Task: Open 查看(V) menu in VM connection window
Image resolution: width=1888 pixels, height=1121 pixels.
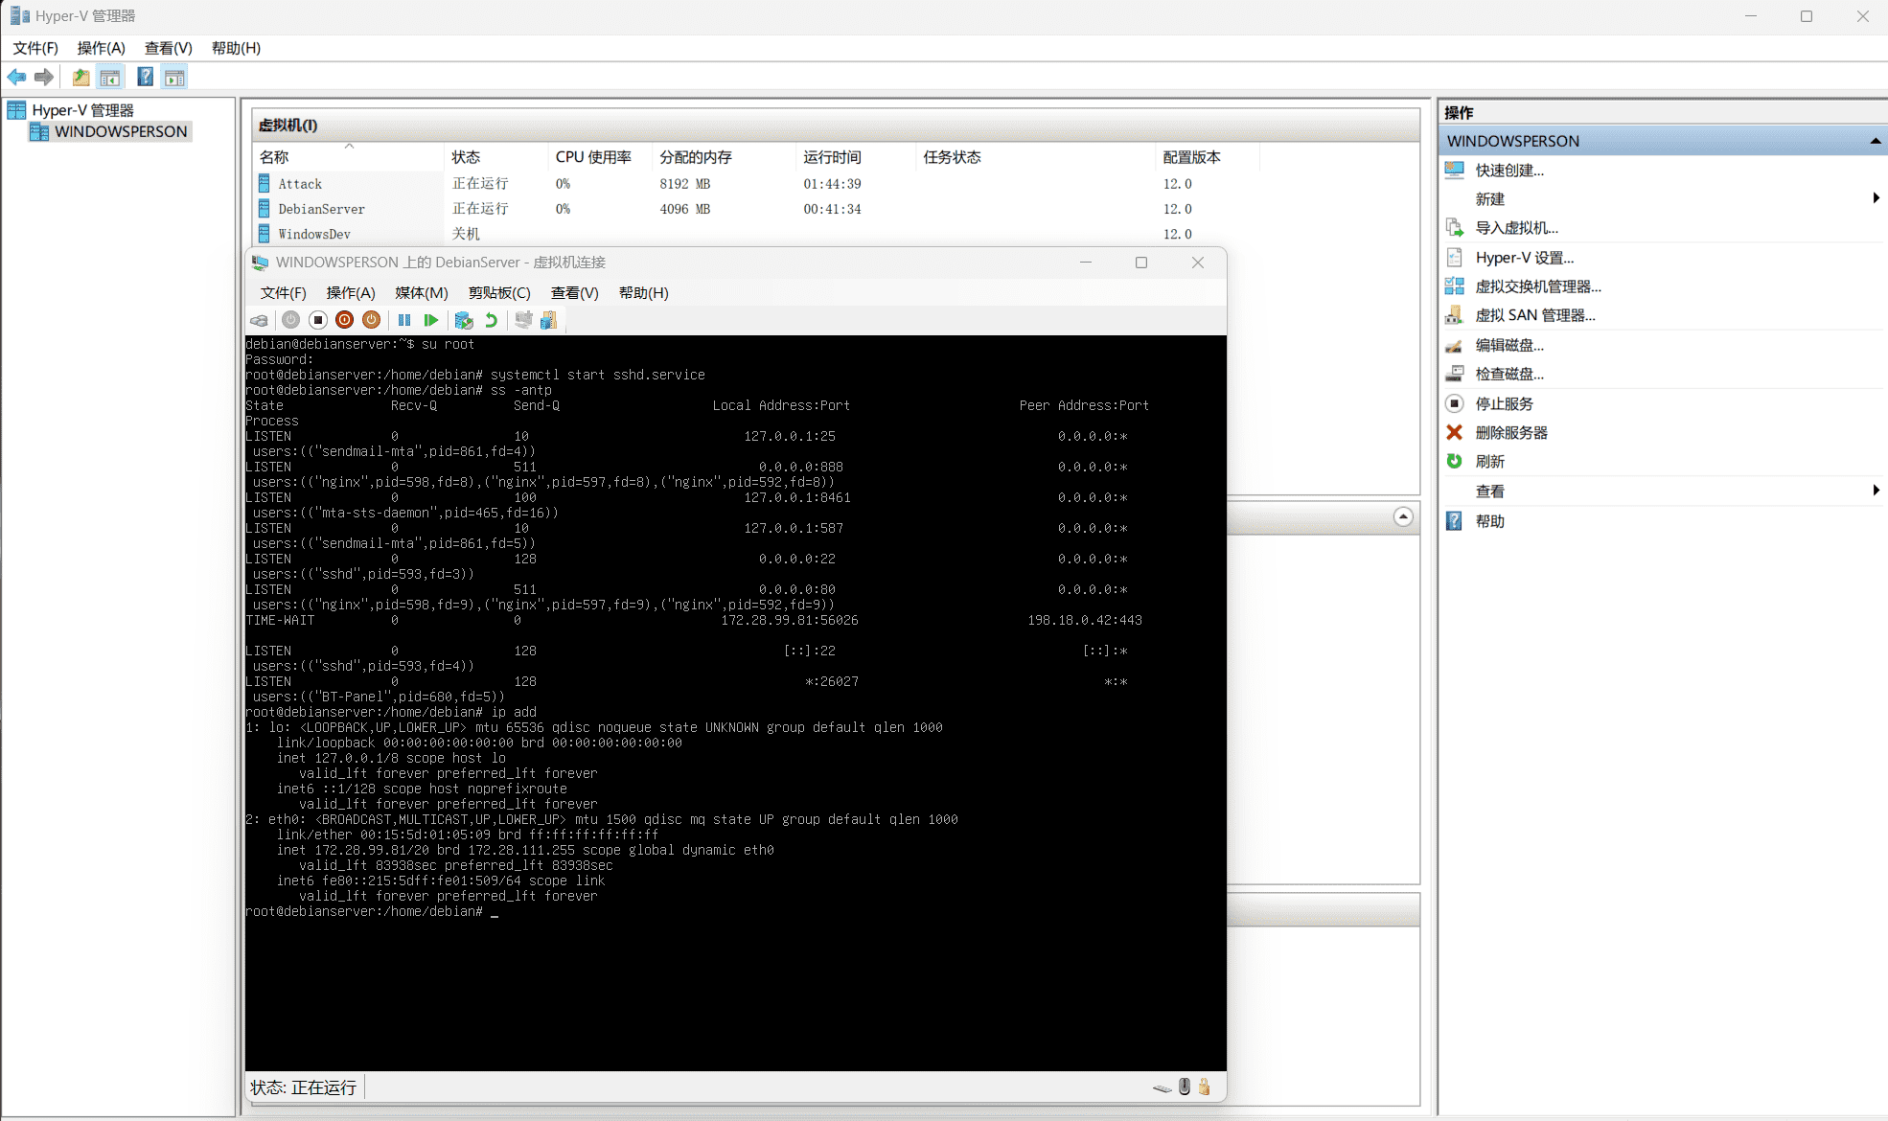Action: (574, 293)
